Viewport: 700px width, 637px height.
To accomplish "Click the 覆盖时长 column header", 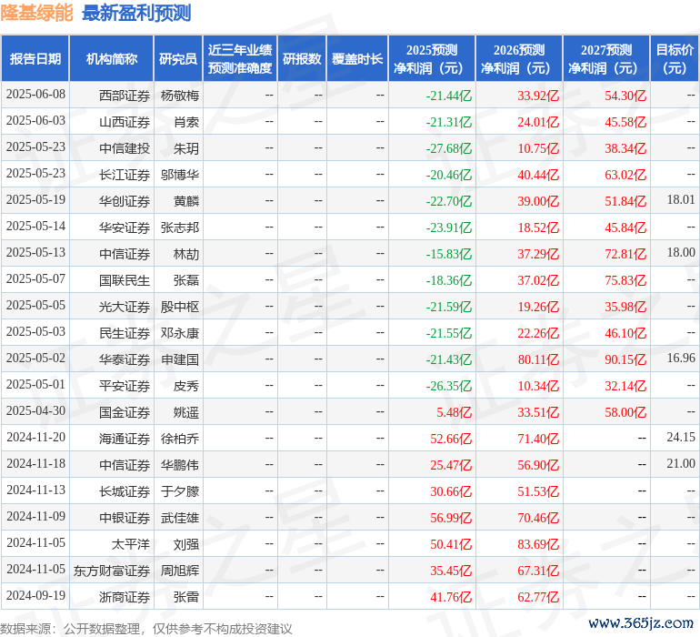I will (357, 59).
